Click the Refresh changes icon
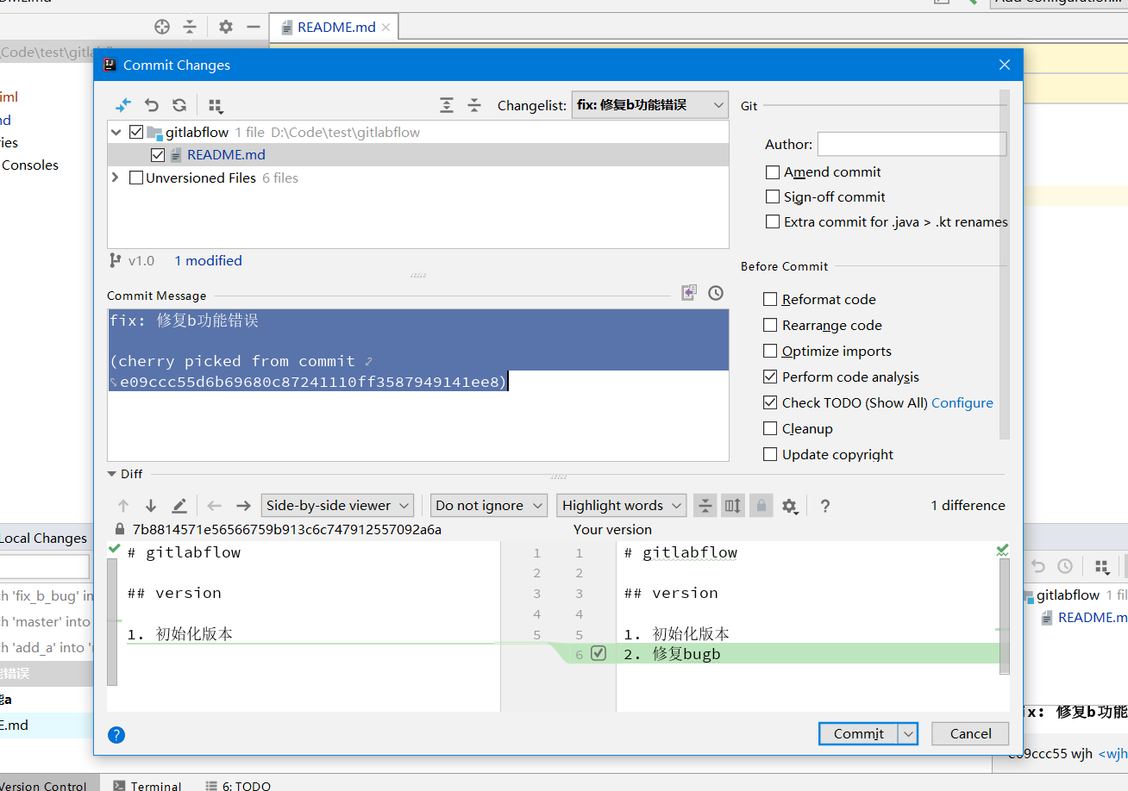The width and height of the screenshot is (1128, 791). click(179, 105)
